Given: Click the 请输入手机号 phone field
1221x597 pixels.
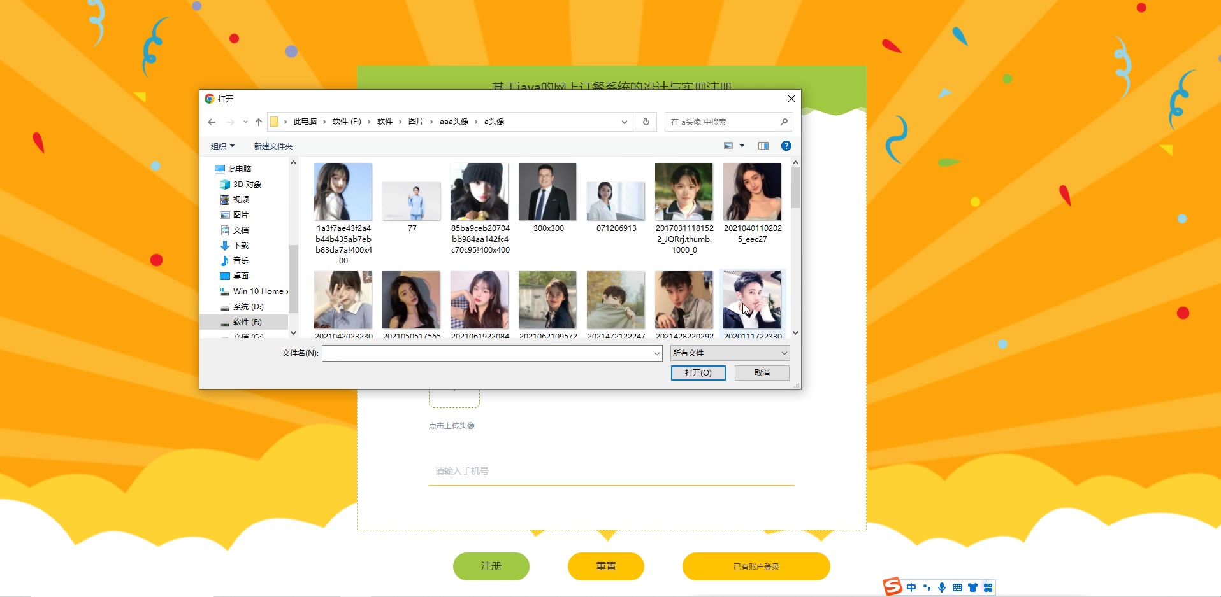Looking at the screenshot, I should pos(612,472).
